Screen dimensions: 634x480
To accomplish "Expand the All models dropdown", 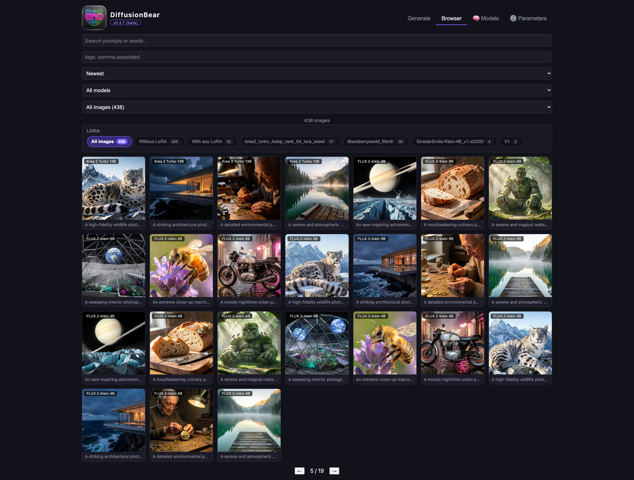I will pos(317,90).
